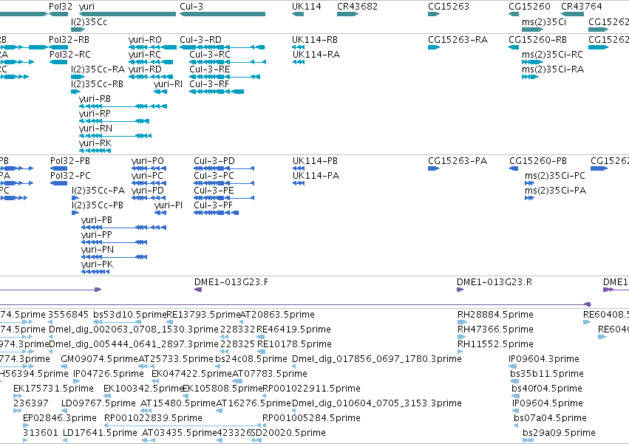This screenshot has width=629, height=444.
Task: Click protein CG15260-PB
Action: coord(538,161)
